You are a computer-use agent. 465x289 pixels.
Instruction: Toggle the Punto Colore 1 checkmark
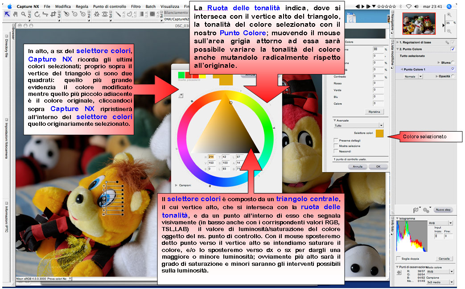tap(453, 69)
